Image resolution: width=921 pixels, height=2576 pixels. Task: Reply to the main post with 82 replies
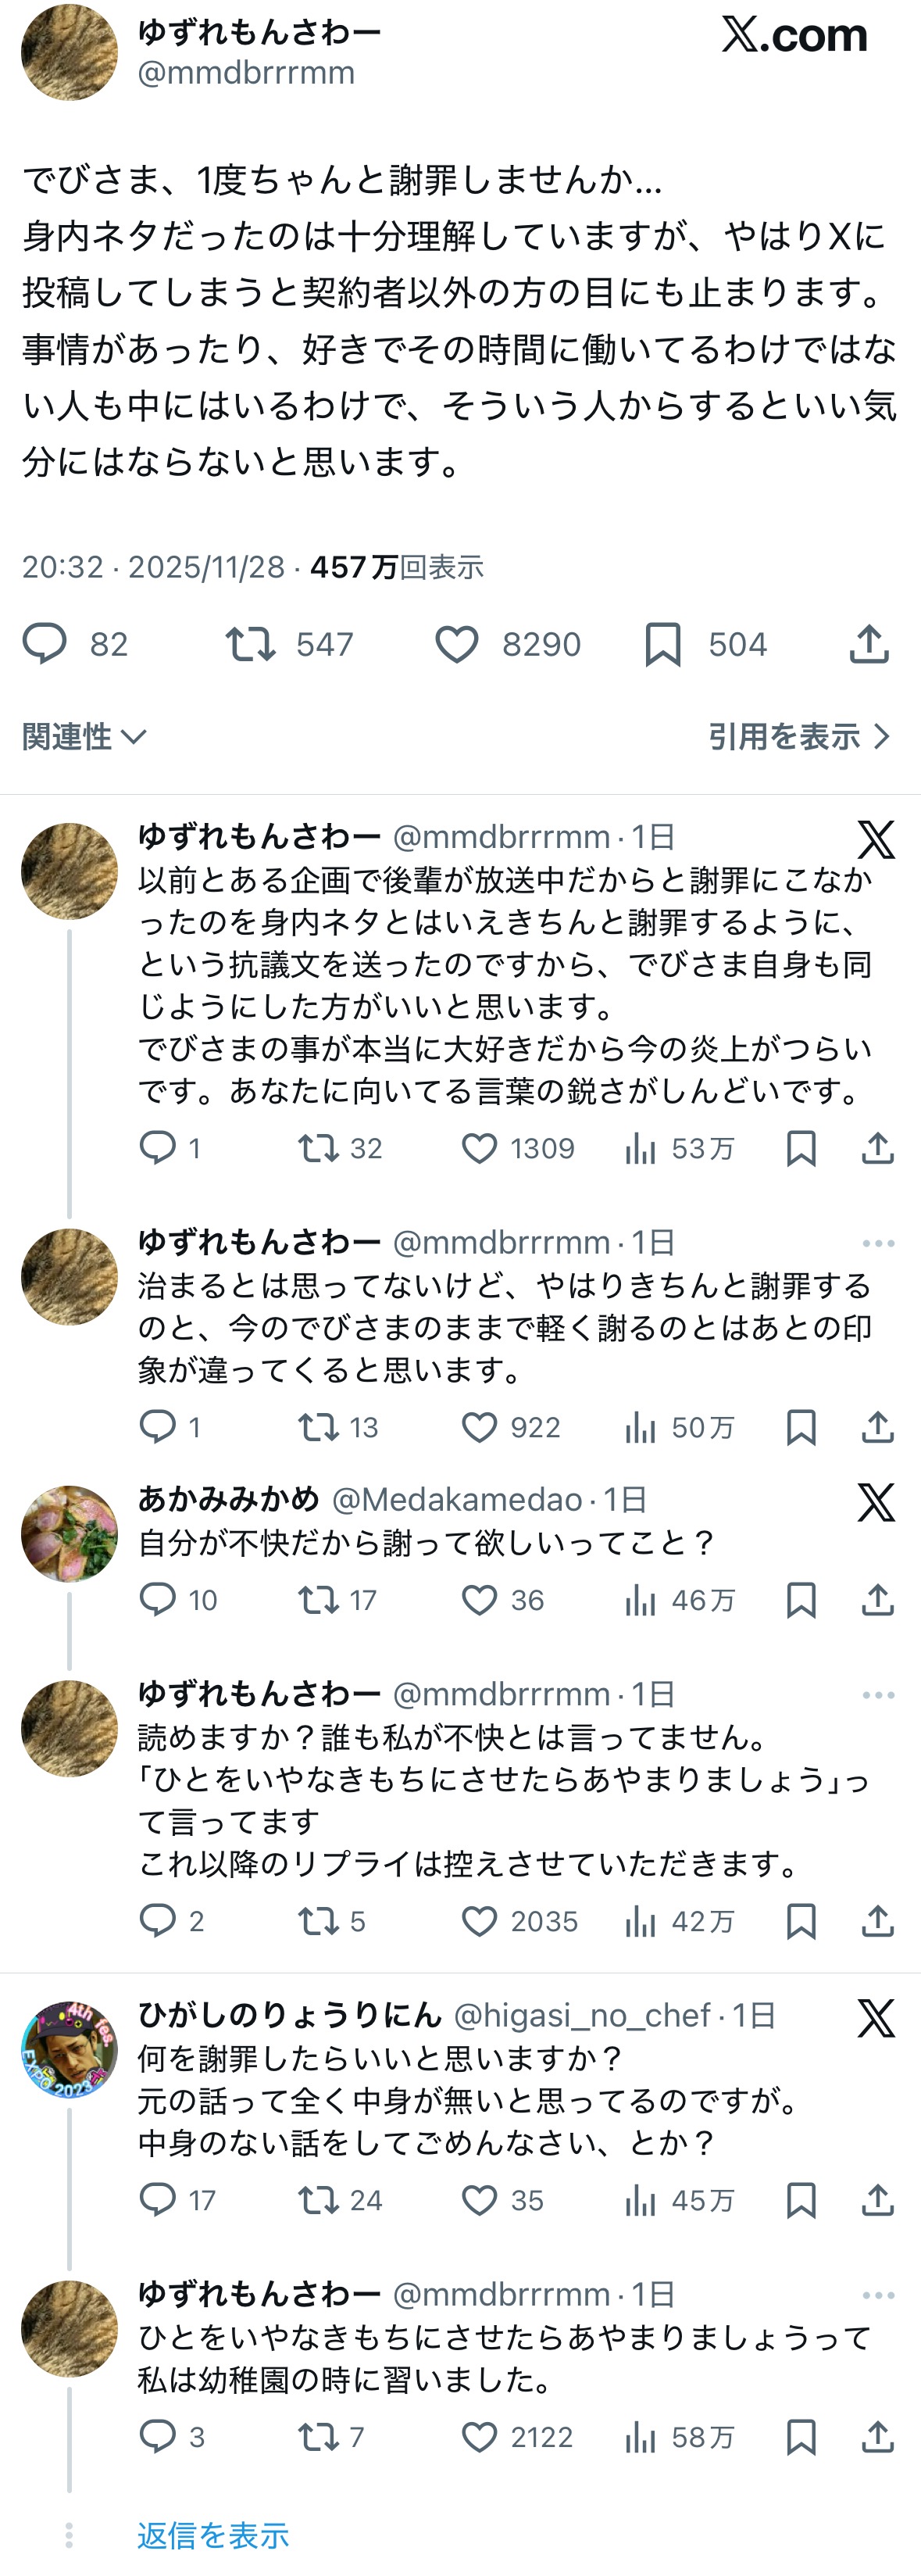click(x=45, y=645)
